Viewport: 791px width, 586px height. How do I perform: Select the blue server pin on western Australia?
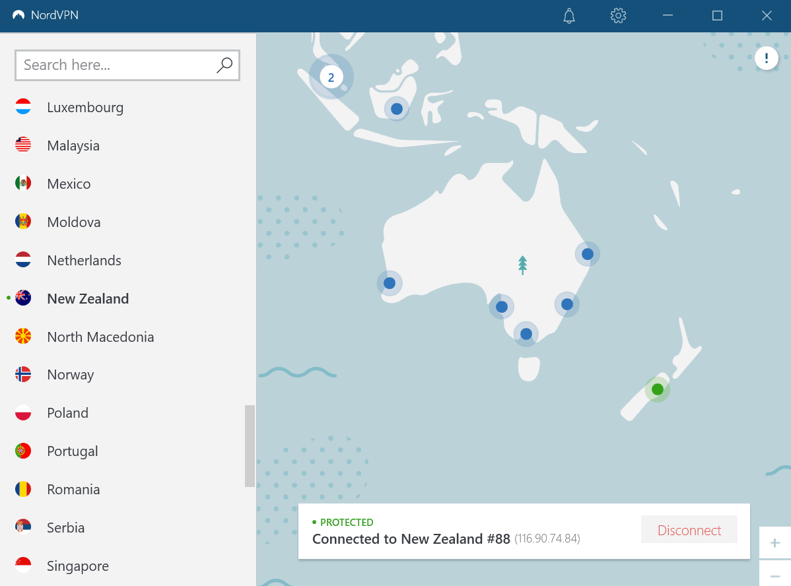390,282
